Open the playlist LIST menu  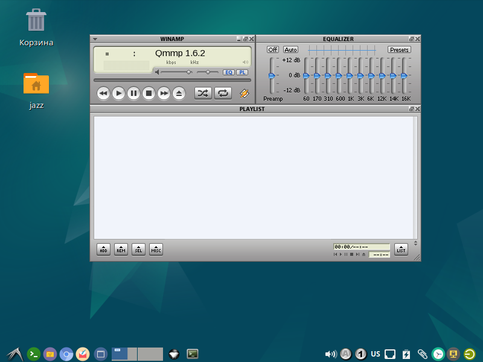coord(401,249)
